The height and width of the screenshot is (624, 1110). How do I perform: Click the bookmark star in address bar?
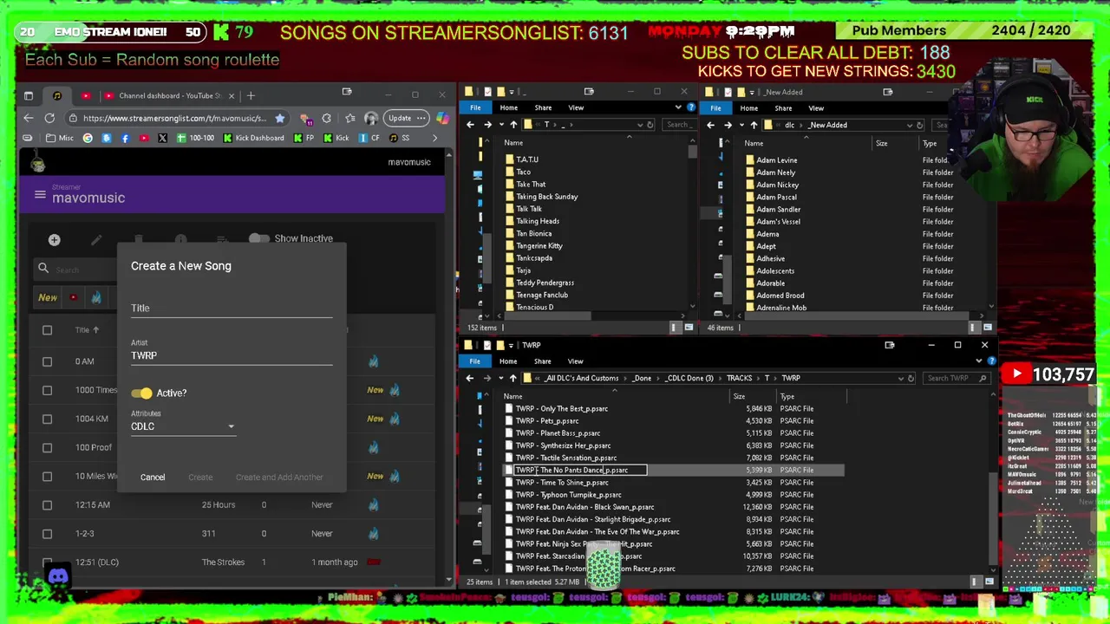(x=279, y=118)
